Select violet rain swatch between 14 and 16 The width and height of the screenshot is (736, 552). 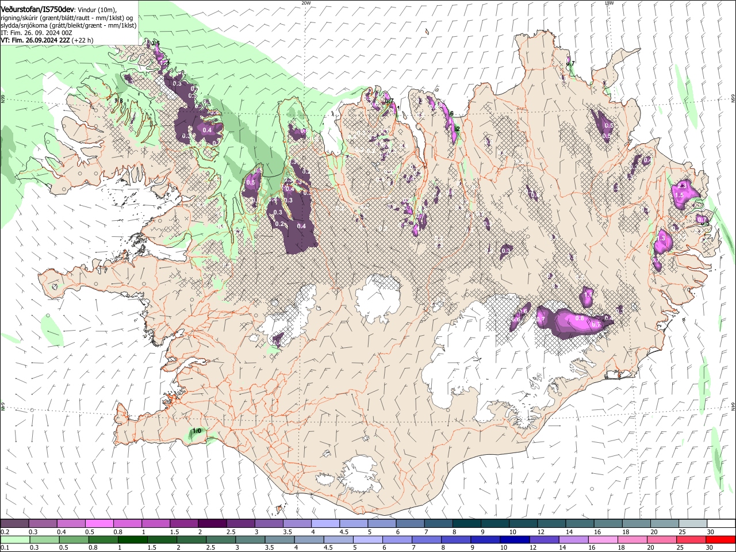(574, 539)
